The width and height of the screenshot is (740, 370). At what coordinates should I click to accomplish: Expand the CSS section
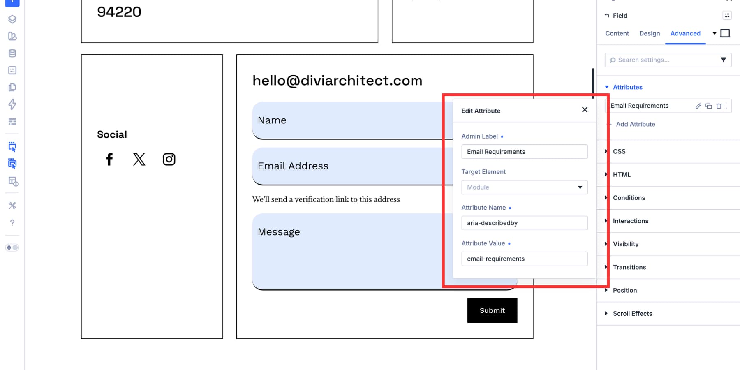pos(668,151)
